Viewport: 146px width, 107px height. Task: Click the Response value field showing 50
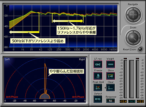coord(110,101)
